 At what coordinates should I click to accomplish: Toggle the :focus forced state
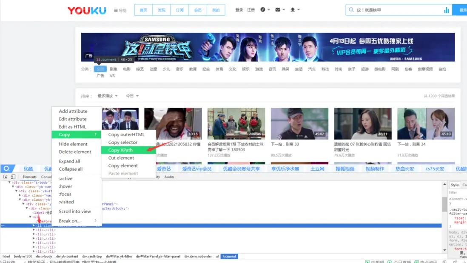(x=65, y=194)
